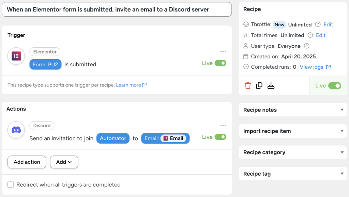The width and height of the screenshot is (349, 197).
Task: Open the trigger's three-dot options menu
Action: coord(223,51)
